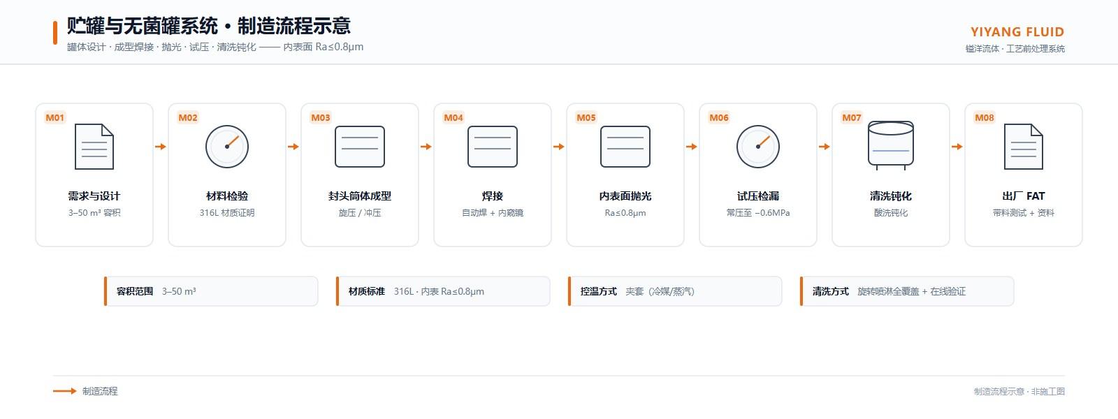The image size is (1118, 419).
Task: Select the M06 step badge
Action: point(719,117)
